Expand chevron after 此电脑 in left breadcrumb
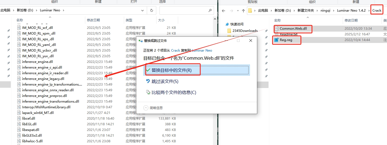The width and height of the screenshot is (387, 145). coord(13,11)
